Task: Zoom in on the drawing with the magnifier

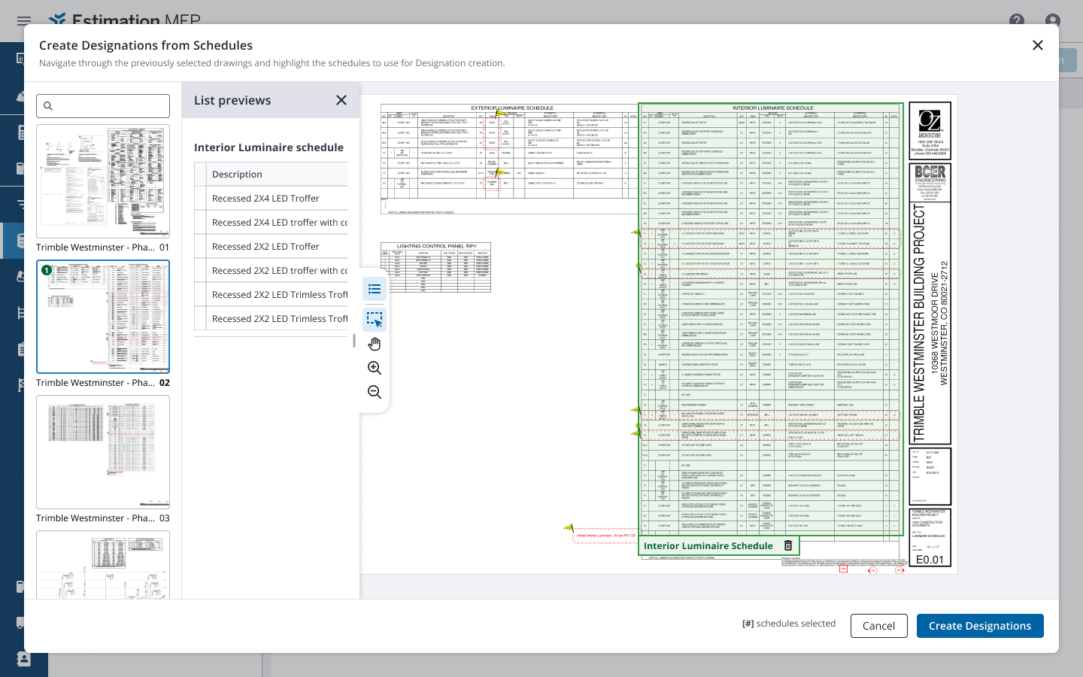Action: [374, 368]
